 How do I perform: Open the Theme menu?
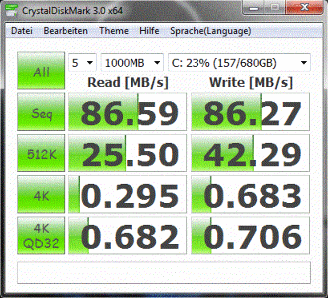coord(114,31)
